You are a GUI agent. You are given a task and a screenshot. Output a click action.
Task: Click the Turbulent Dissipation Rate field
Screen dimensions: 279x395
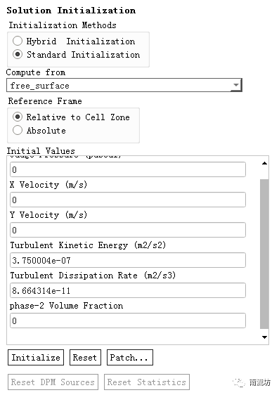[x=128, y=290]
